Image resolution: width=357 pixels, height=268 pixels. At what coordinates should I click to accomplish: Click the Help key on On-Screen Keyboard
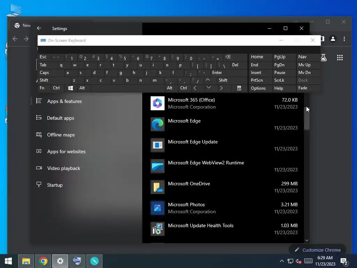[x=284, y=88]
